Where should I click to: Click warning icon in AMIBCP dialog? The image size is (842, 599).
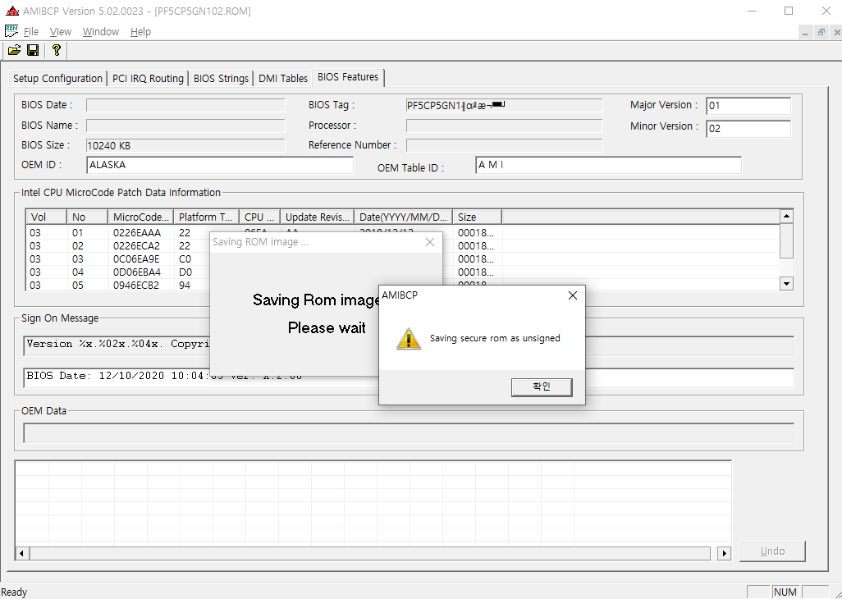click(x=408, y=339)
